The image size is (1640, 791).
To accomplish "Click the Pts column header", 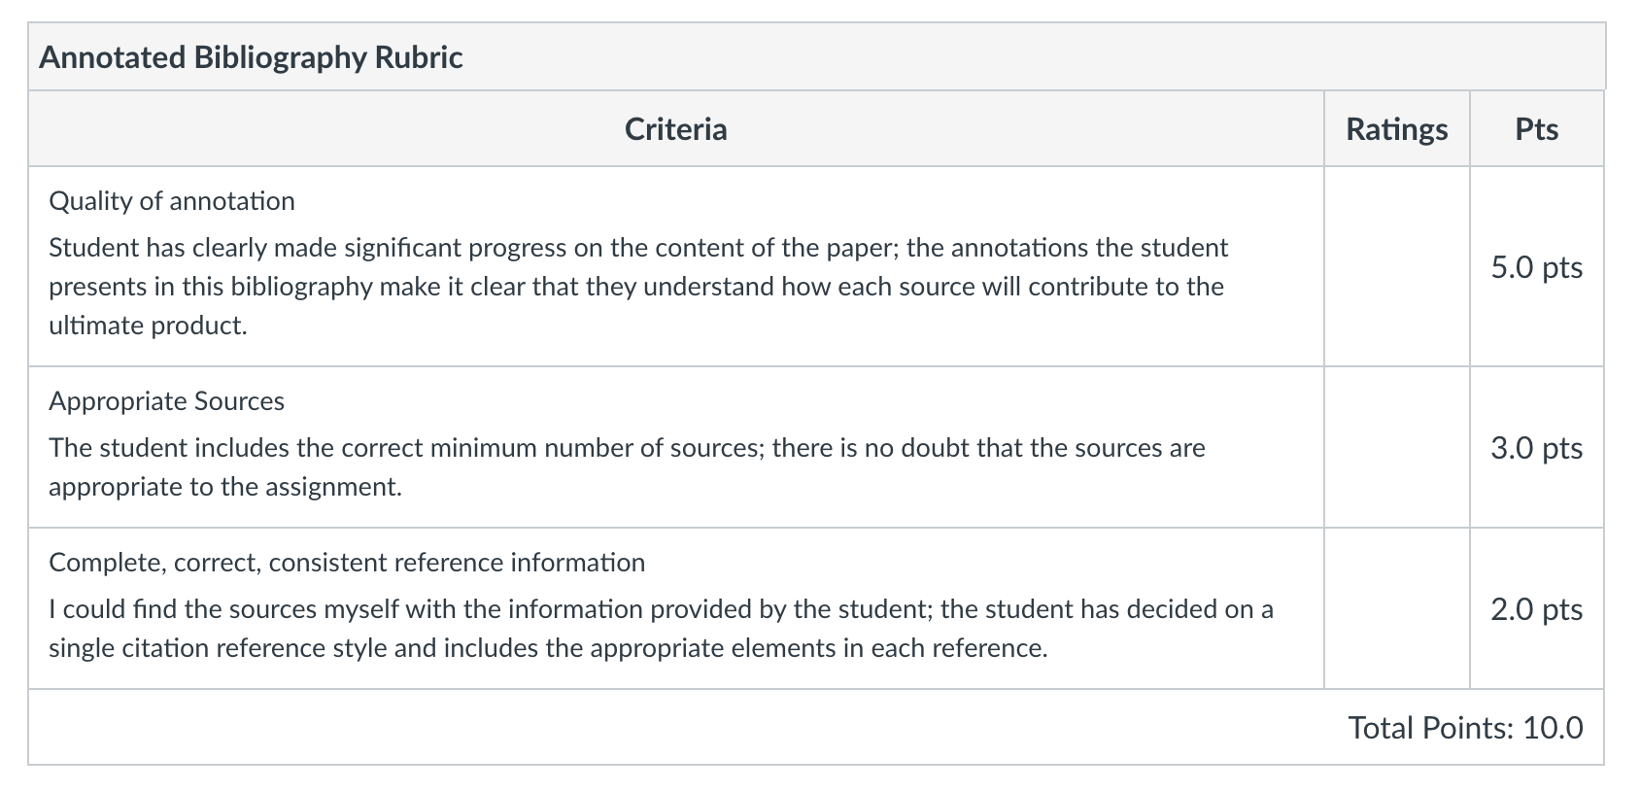I will coord(1536,129).
